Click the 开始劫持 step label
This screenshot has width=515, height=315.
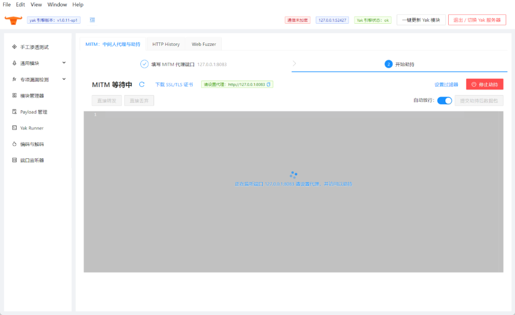point(405,64)
